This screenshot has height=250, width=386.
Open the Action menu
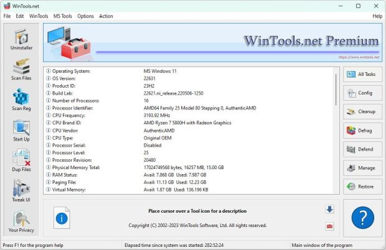click(106, 16)
